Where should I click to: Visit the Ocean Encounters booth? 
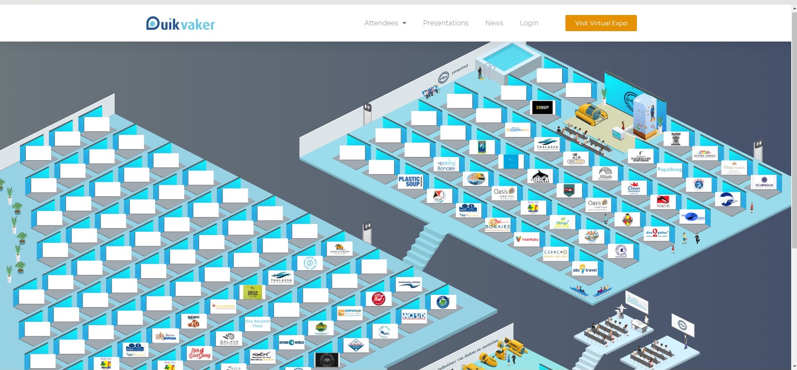click(x=634, y=188)
